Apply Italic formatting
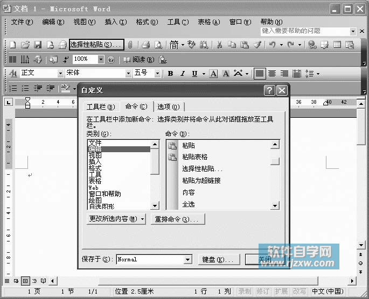This screenshot has height=299, width=369. [183, 74]
